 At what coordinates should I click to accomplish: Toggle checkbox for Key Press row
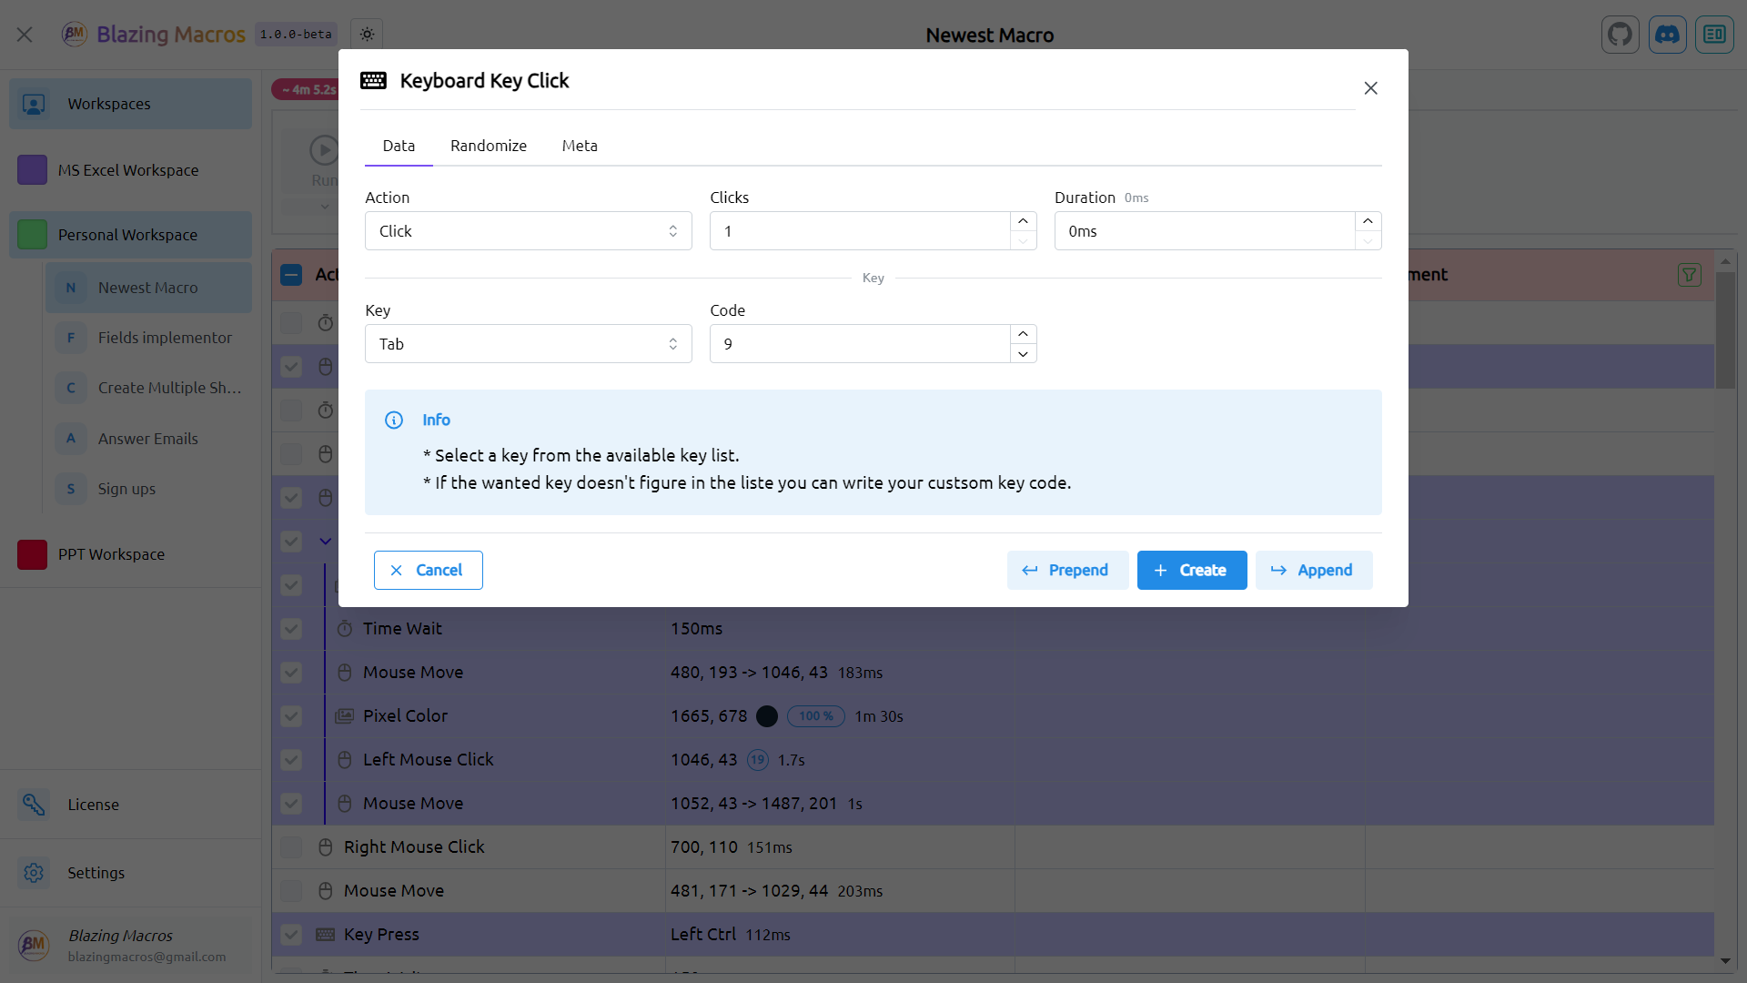click(x=291, y=935)
